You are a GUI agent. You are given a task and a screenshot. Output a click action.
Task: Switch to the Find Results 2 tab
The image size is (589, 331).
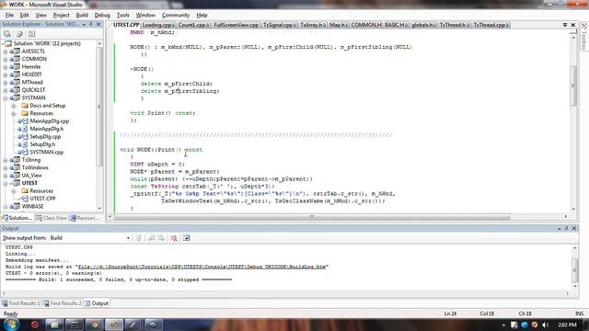(62, 303)
